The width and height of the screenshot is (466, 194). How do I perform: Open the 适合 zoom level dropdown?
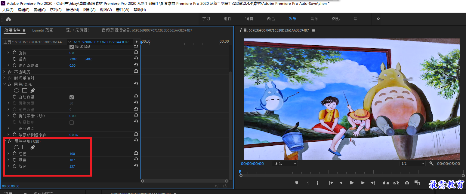pyautogui.click(x=285, y=164)
